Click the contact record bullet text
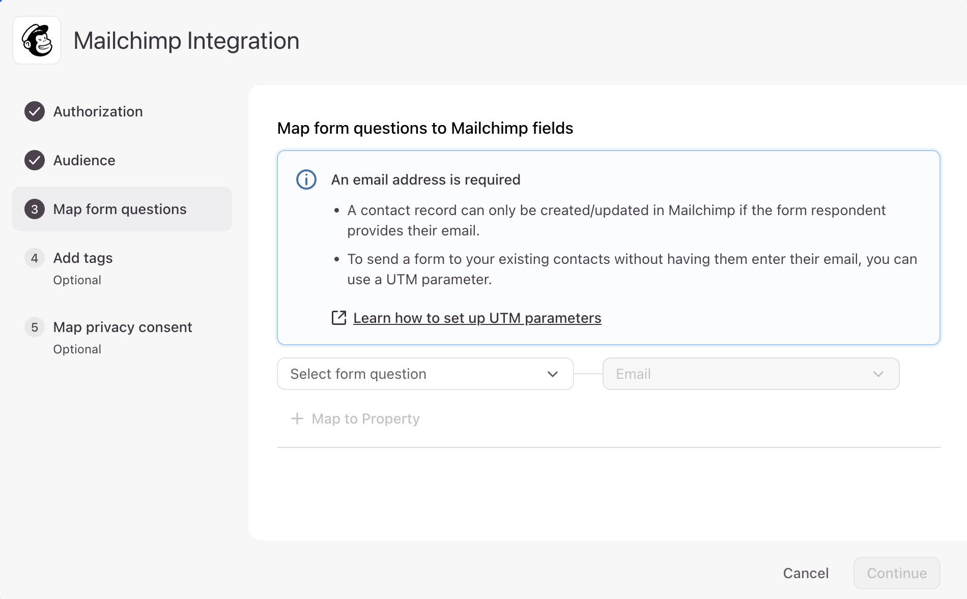Viewport: 967px width, 599px height. [x=616, y=220]
